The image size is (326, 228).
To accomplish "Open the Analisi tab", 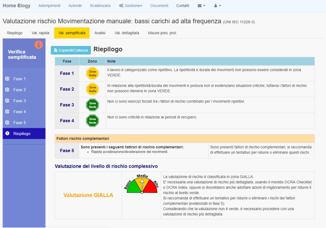I will [x=100, y=33].
